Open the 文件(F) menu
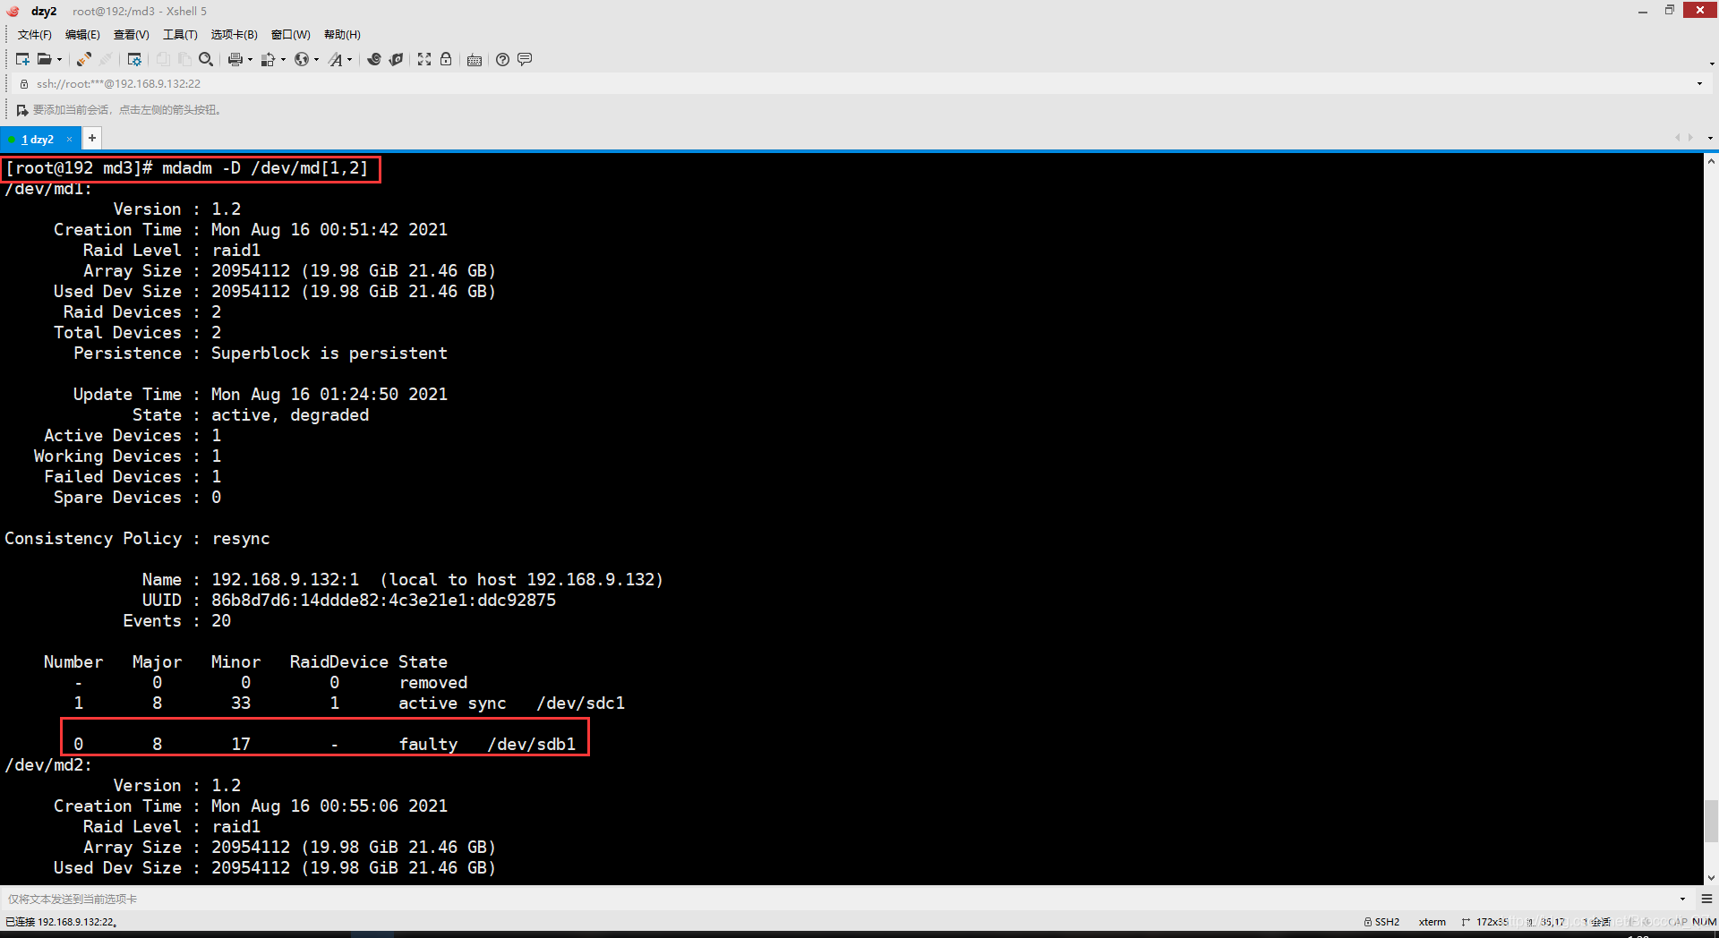Viewport: 1719px width, 938px height. 34,35
